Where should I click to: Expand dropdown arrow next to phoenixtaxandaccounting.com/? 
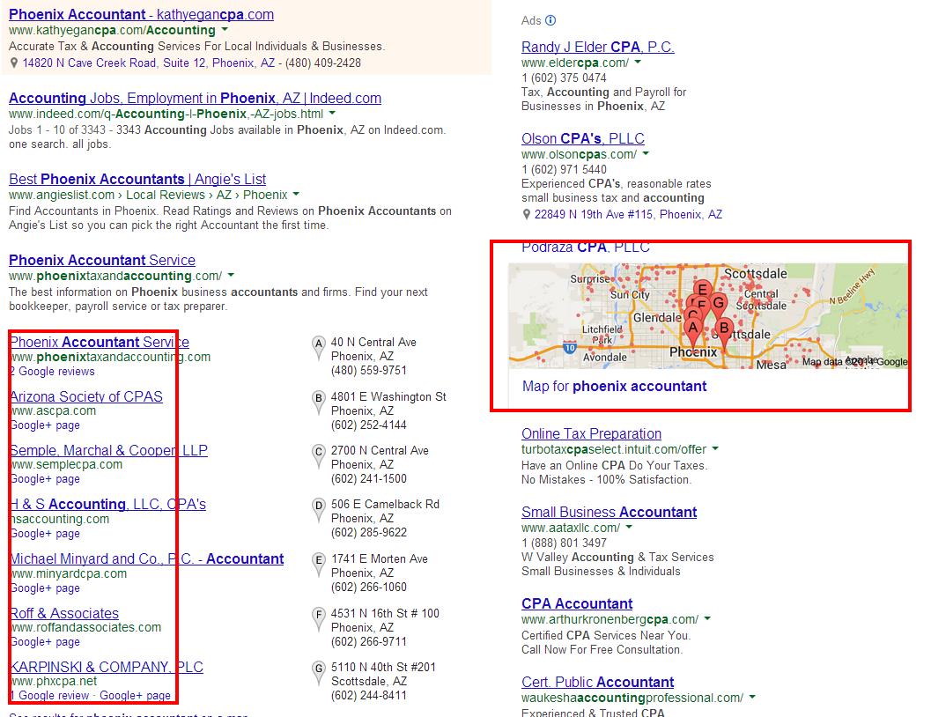click(x=231, y=275)
